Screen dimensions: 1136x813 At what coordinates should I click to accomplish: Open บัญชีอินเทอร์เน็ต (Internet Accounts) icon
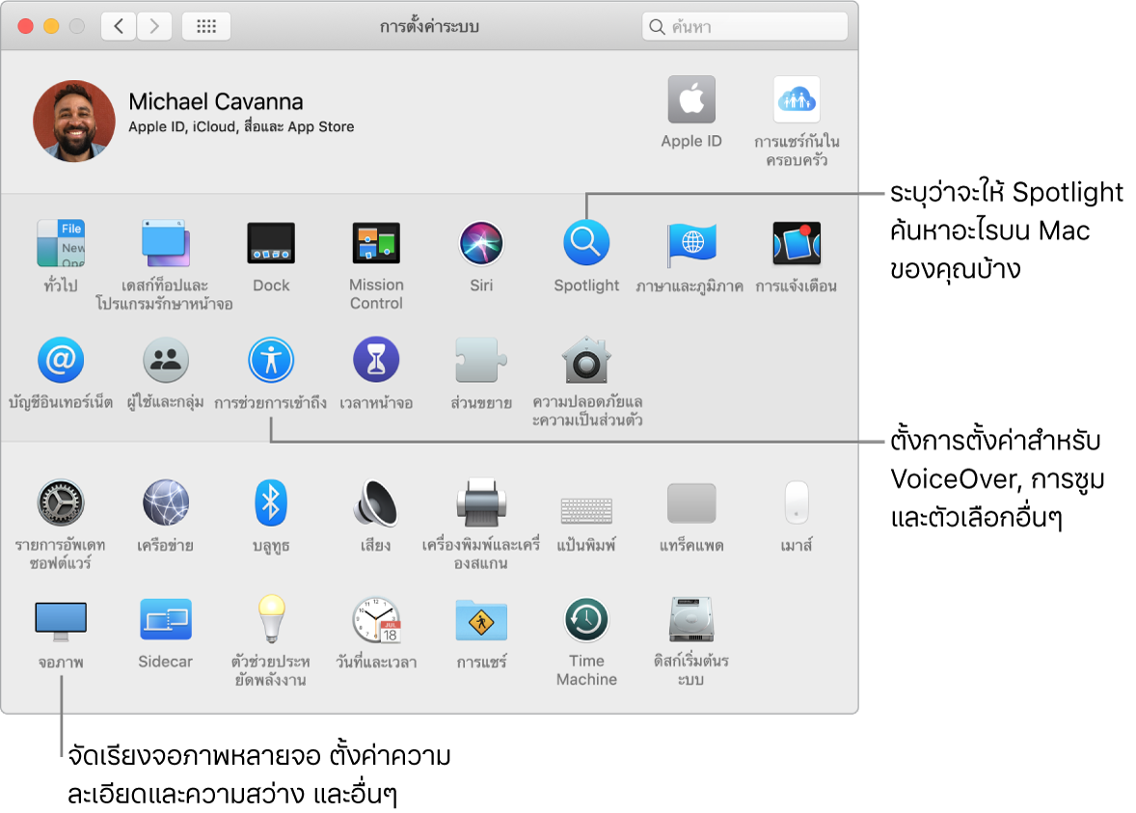(61, 360)
